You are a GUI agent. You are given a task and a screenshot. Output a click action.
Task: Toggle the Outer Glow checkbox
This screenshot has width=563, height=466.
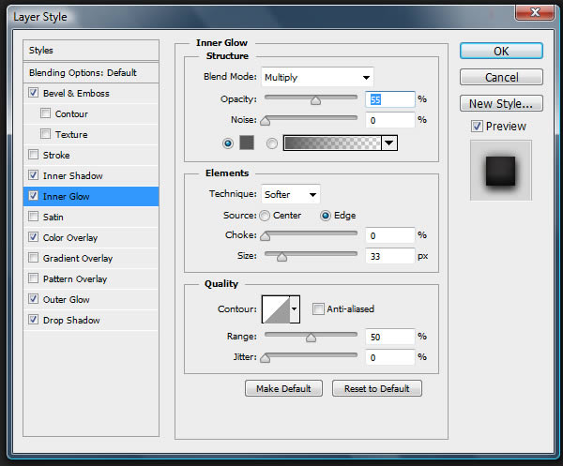(34, 299)
